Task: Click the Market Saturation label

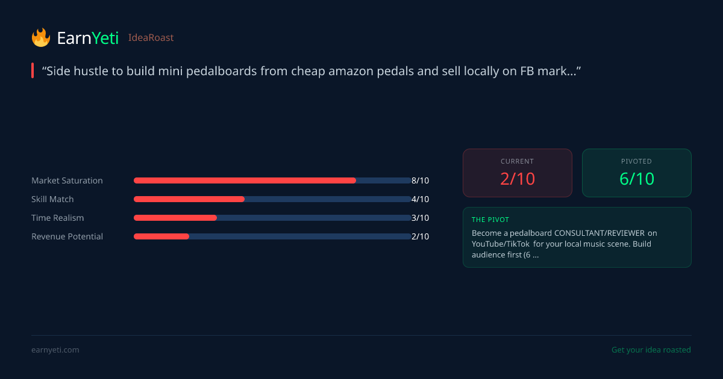Action: point(67,180)
